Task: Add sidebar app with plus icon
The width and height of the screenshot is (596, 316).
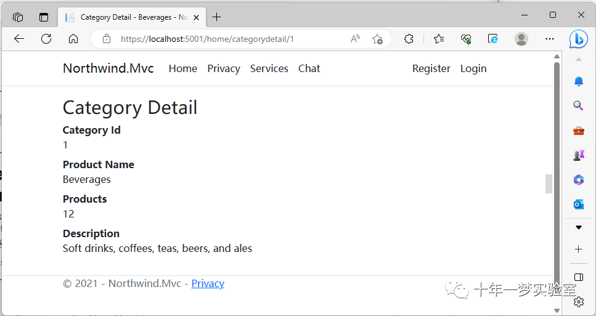Action: (x=579, y=249)
